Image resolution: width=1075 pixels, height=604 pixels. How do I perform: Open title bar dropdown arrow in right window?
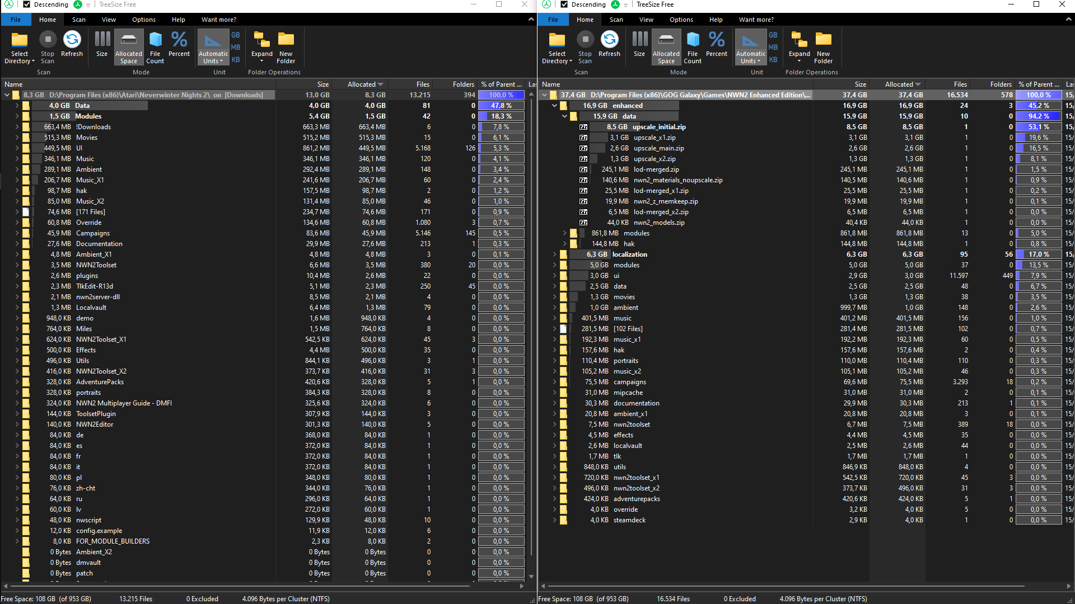(625, 5)
